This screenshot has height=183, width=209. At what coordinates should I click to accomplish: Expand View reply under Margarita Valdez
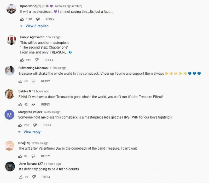tap(32, 132)
